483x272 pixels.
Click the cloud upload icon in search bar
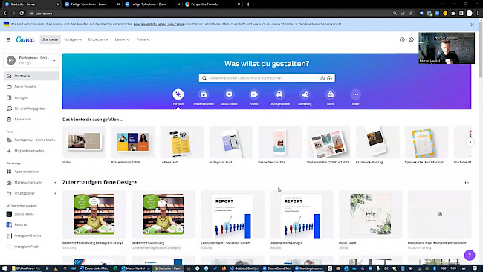pos(330,78)
